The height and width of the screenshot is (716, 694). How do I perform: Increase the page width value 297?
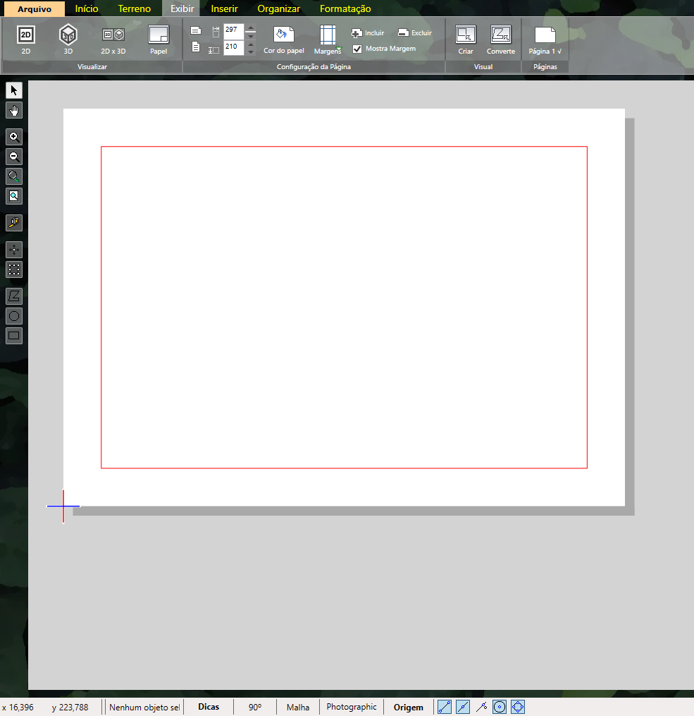[x=251, y=28]
